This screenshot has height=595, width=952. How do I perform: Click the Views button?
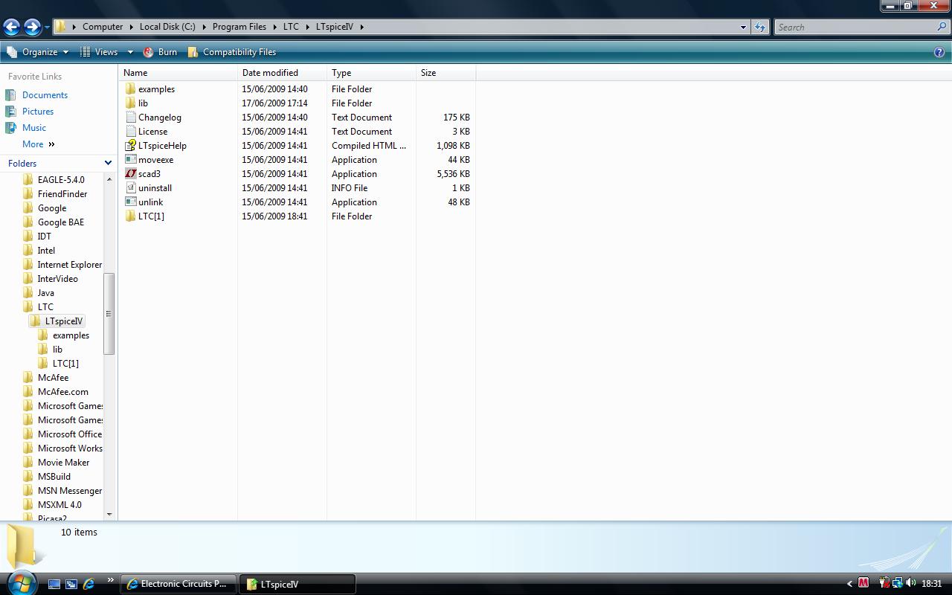(99, 52)
